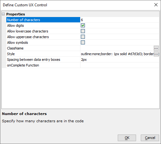Enable Allow symbols checkbox
The width and height of the screenshot is (161, 144).
point(83,43)
